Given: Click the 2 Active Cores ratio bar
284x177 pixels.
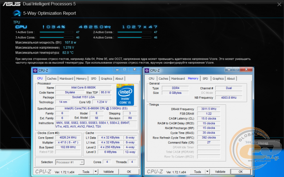Looking at the screenshot, I should coord(134,32).
